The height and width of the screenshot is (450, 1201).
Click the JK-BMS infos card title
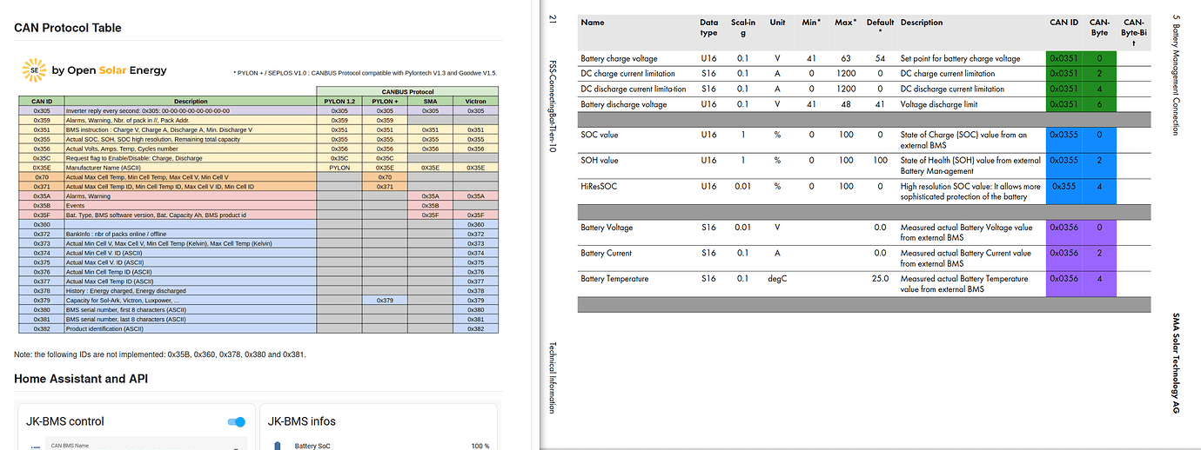(301, 421)
